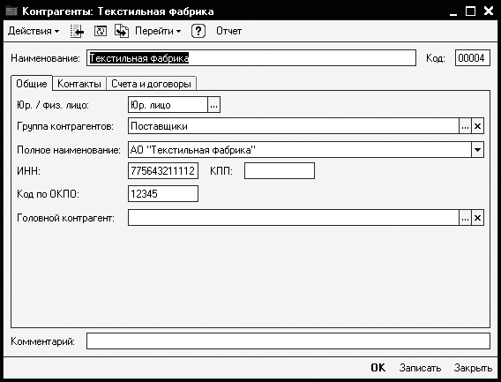
Task: Choose Юр. / физ. лицо via ellipsis button
Action: [x=213, y=105]
